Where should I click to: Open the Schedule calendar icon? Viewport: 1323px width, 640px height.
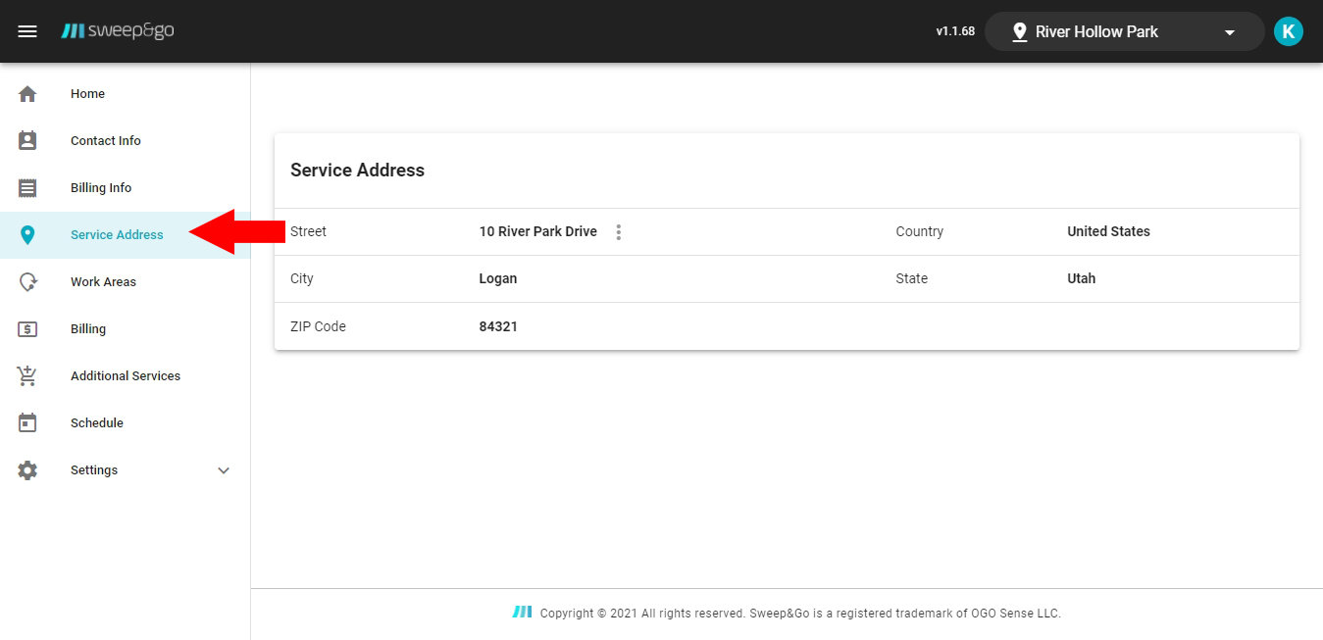[26, 422]
